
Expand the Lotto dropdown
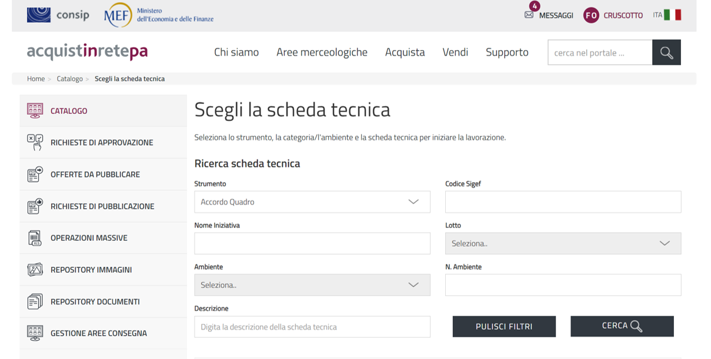pos(563,243)
